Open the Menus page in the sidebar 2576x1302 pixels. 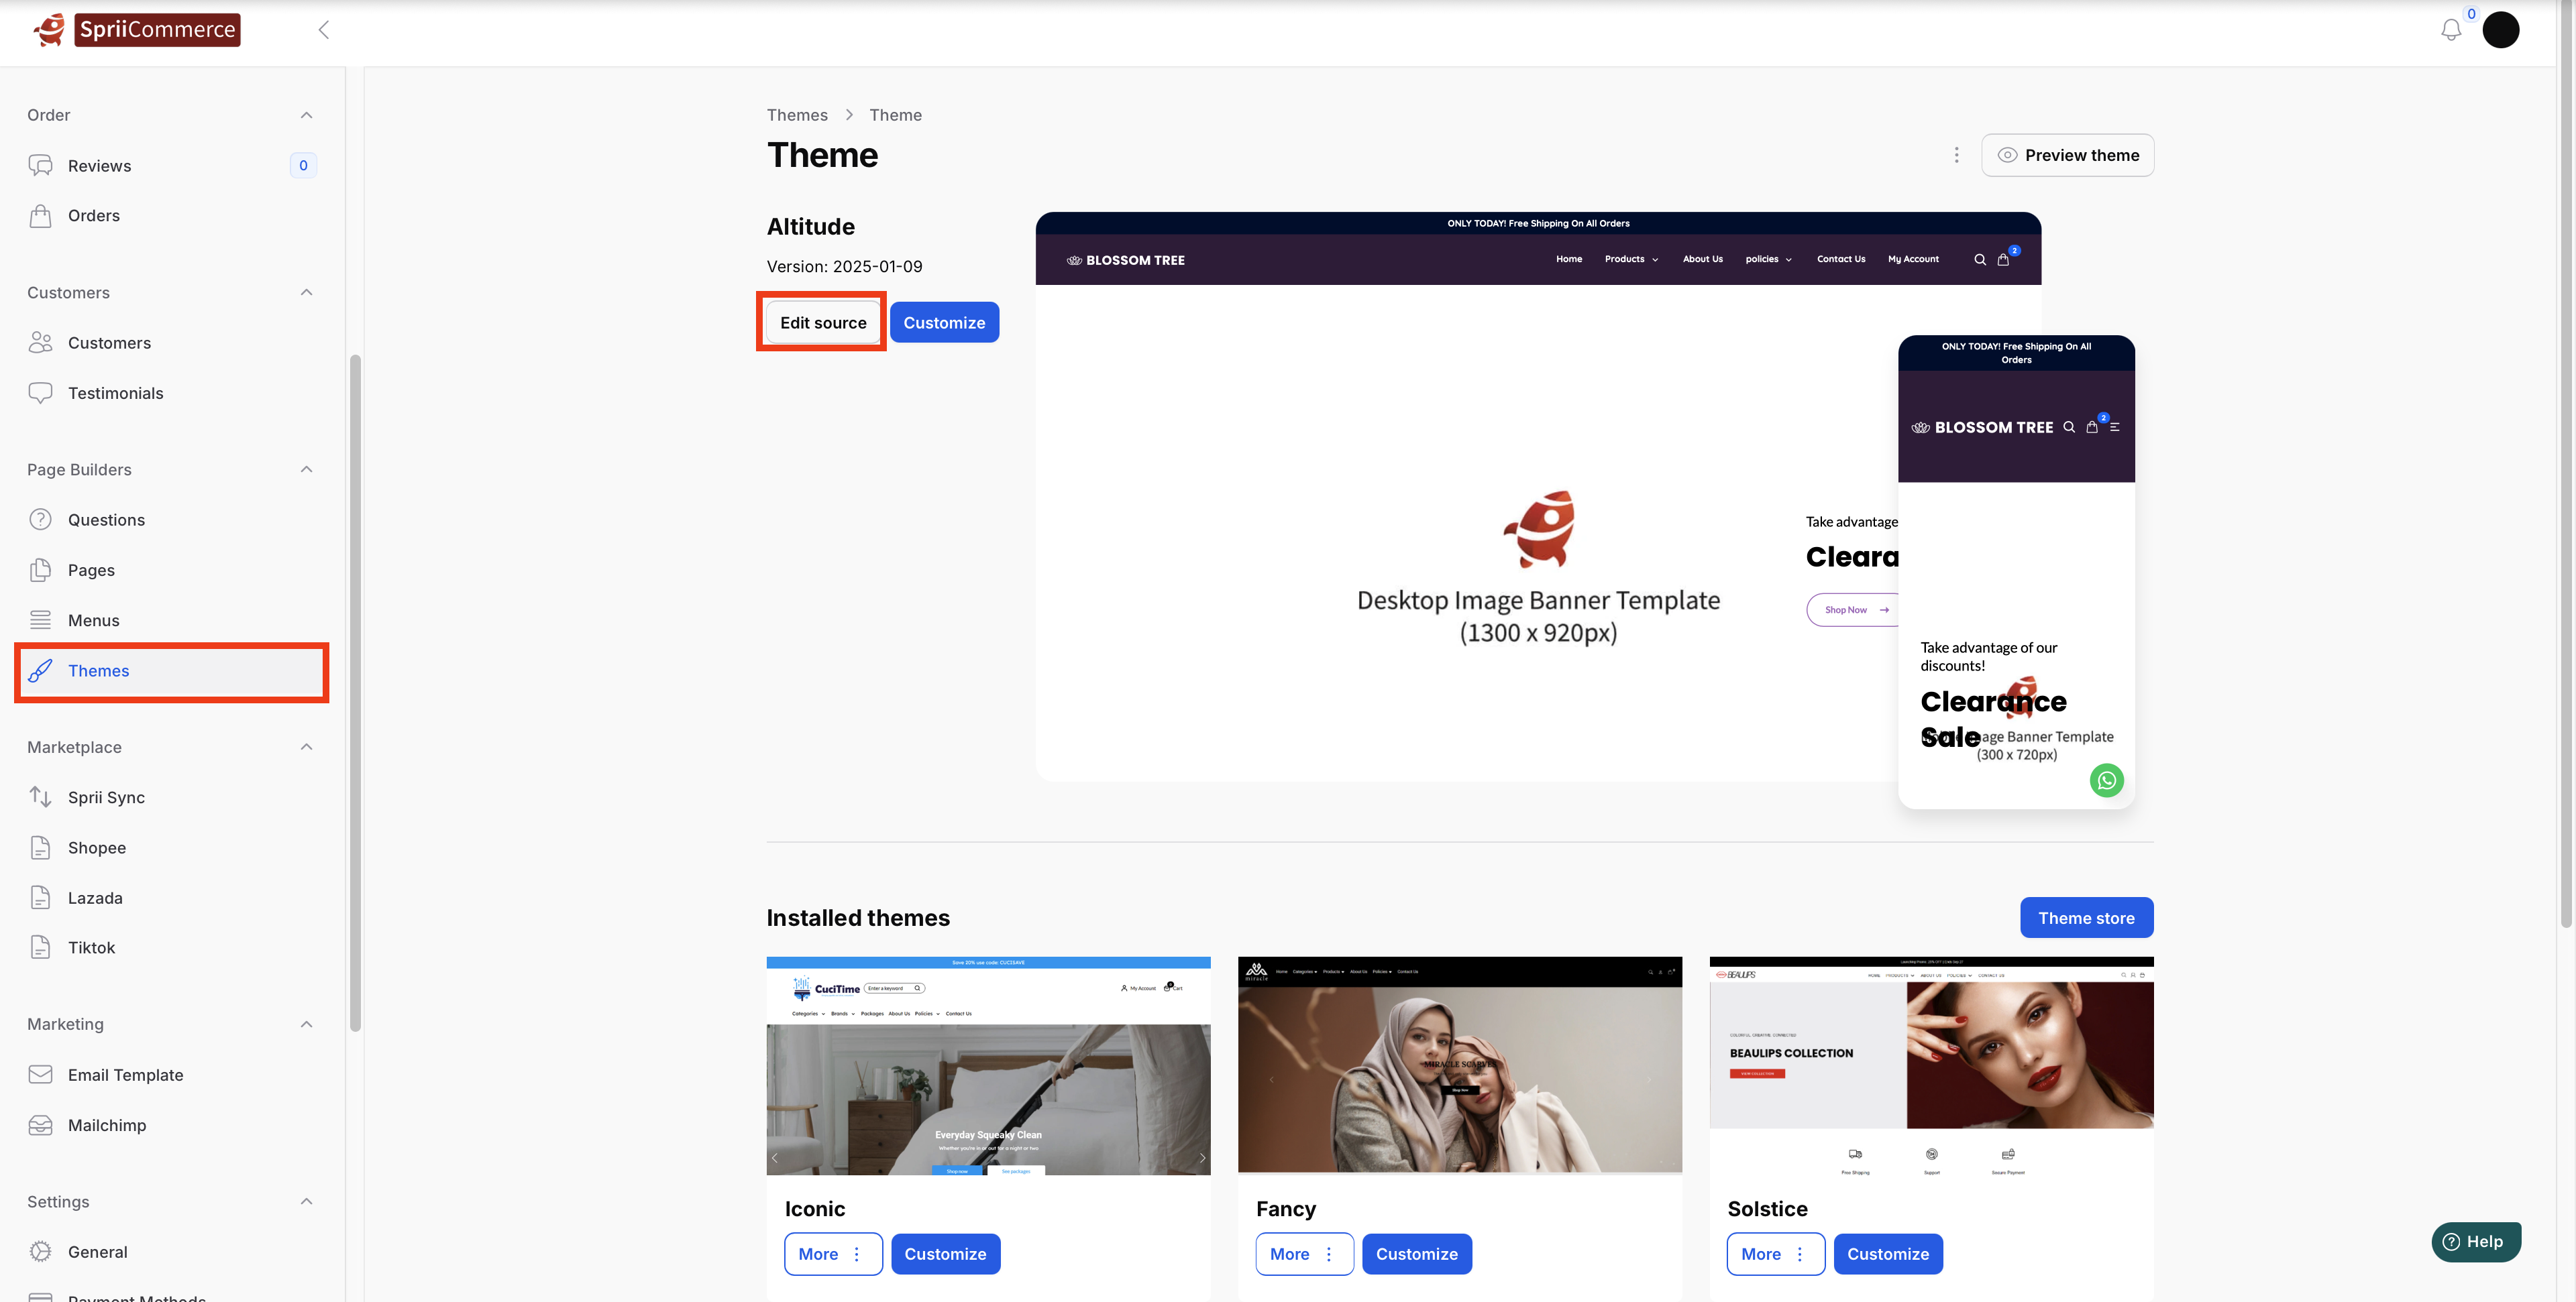coord(93,621)
